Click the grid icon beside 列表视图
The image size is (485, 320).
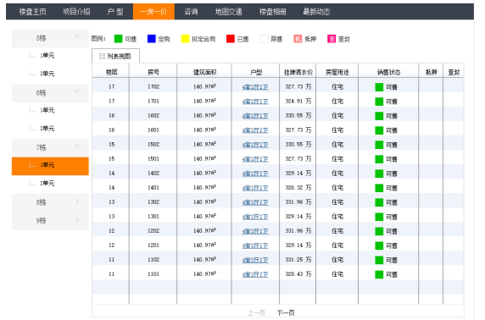click(102, 56)
